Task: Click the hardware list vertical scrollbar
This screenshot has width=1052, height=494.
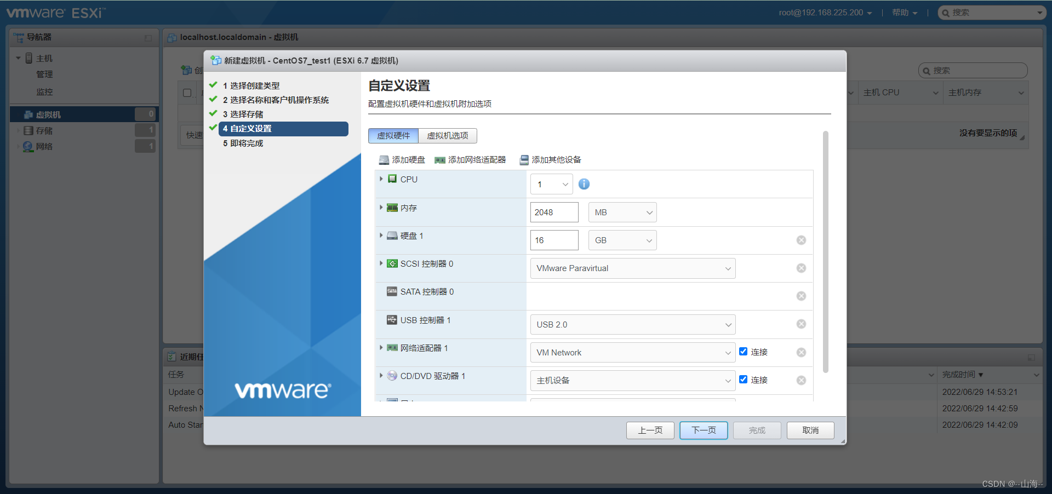Action: tap(825, 252)
